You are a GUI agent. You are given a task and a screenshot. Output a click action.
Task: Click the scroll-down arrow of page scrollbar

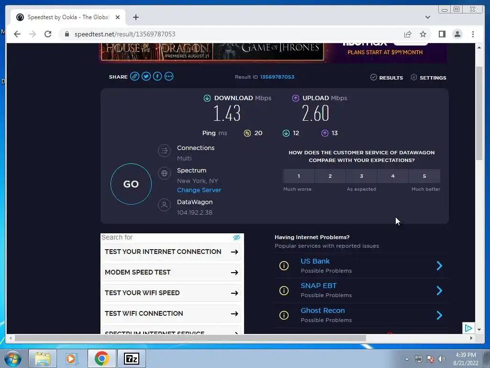coord(479,330)
